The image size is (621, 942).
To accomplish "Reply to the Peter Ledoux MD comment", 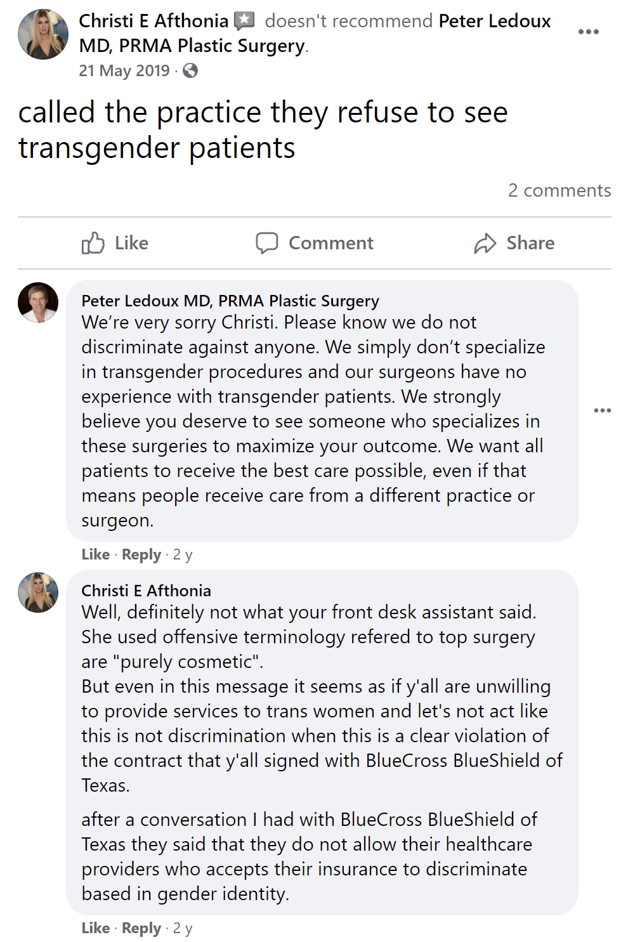I will tap(141, 554).
